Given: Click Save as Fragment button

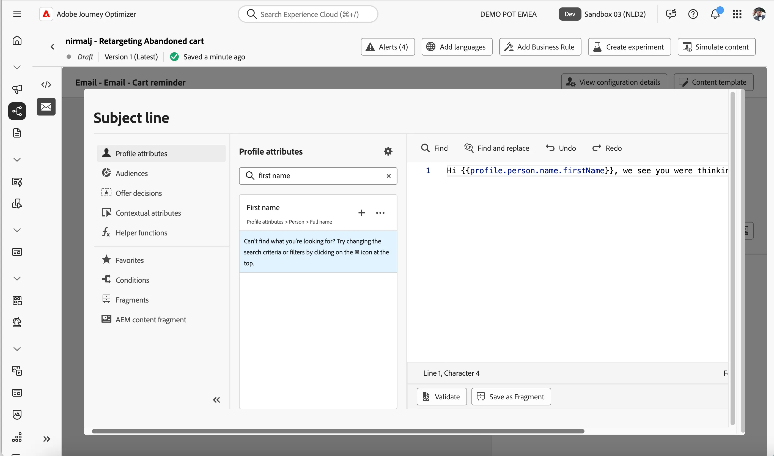Looking at the screenshot, I should click(x=511, y=397).
